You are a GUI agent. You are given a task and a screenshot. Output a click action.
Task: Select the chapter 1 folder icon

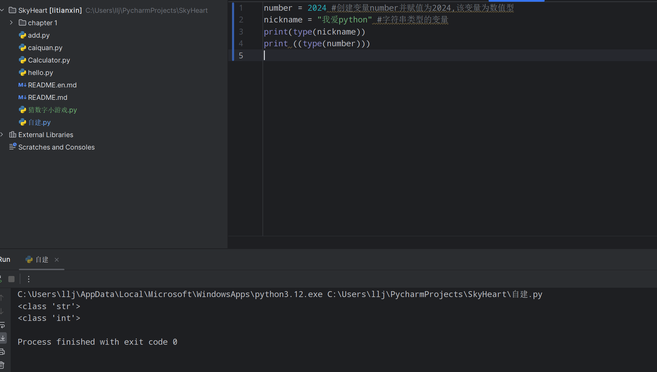[x=22, y=22]
